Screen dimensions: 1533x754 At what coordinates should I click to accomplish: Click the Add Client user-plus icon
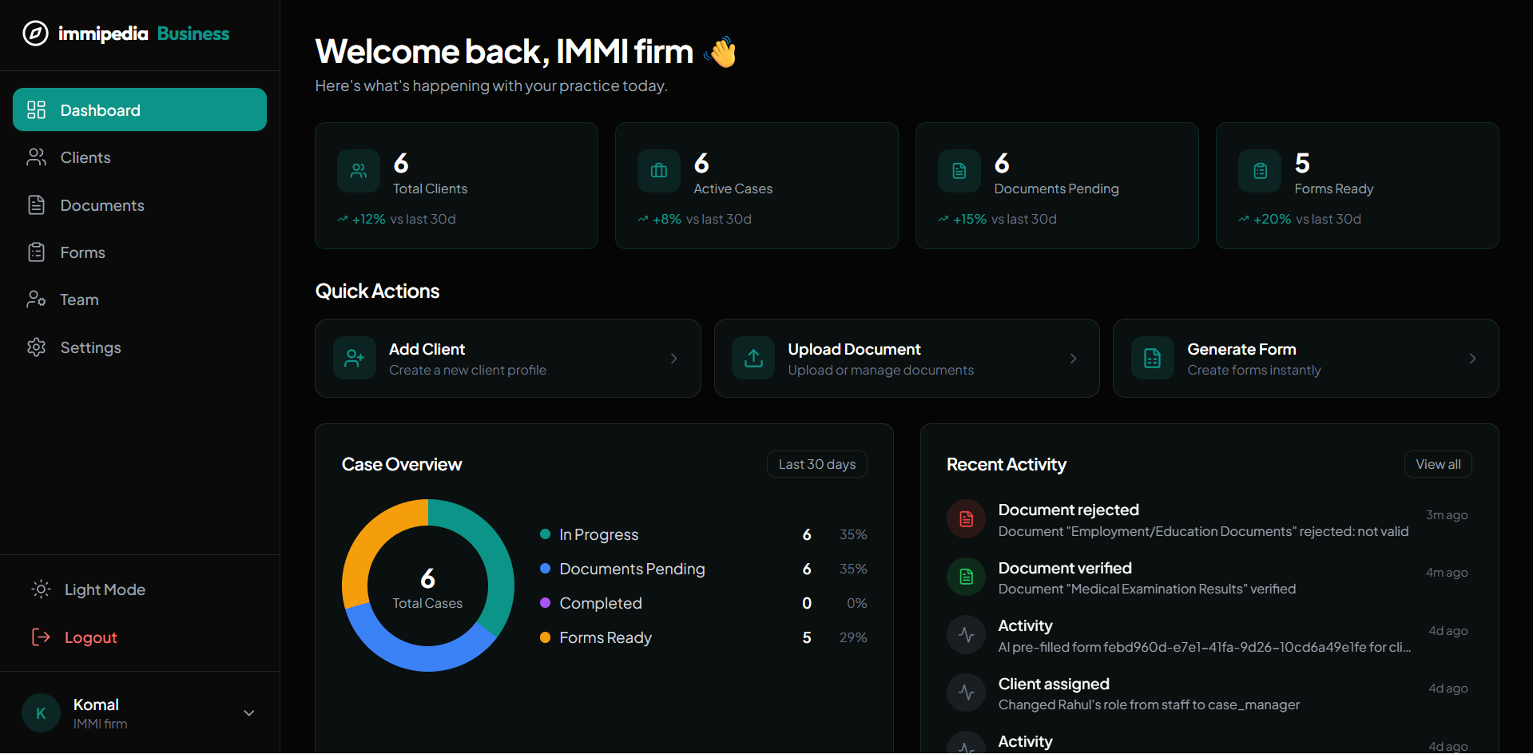(355, 359)
